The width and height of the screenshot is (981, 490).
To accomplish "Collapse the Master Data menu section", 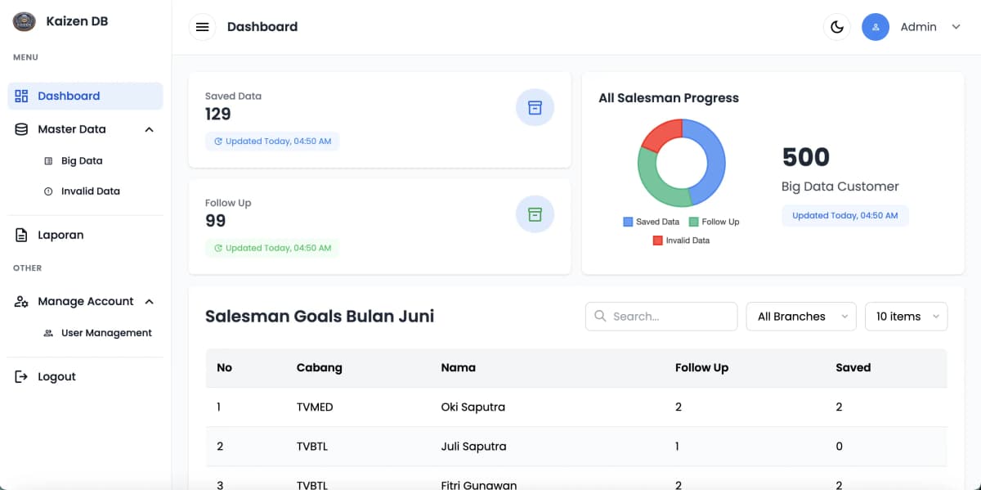I will 149,129.
